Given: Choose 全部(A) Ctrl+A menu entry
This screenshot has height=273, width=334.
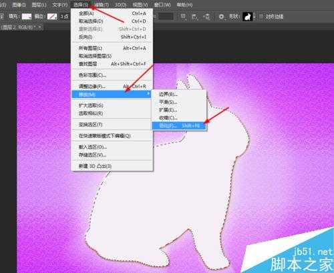Looking at the screenshot, I should [112, 13].
